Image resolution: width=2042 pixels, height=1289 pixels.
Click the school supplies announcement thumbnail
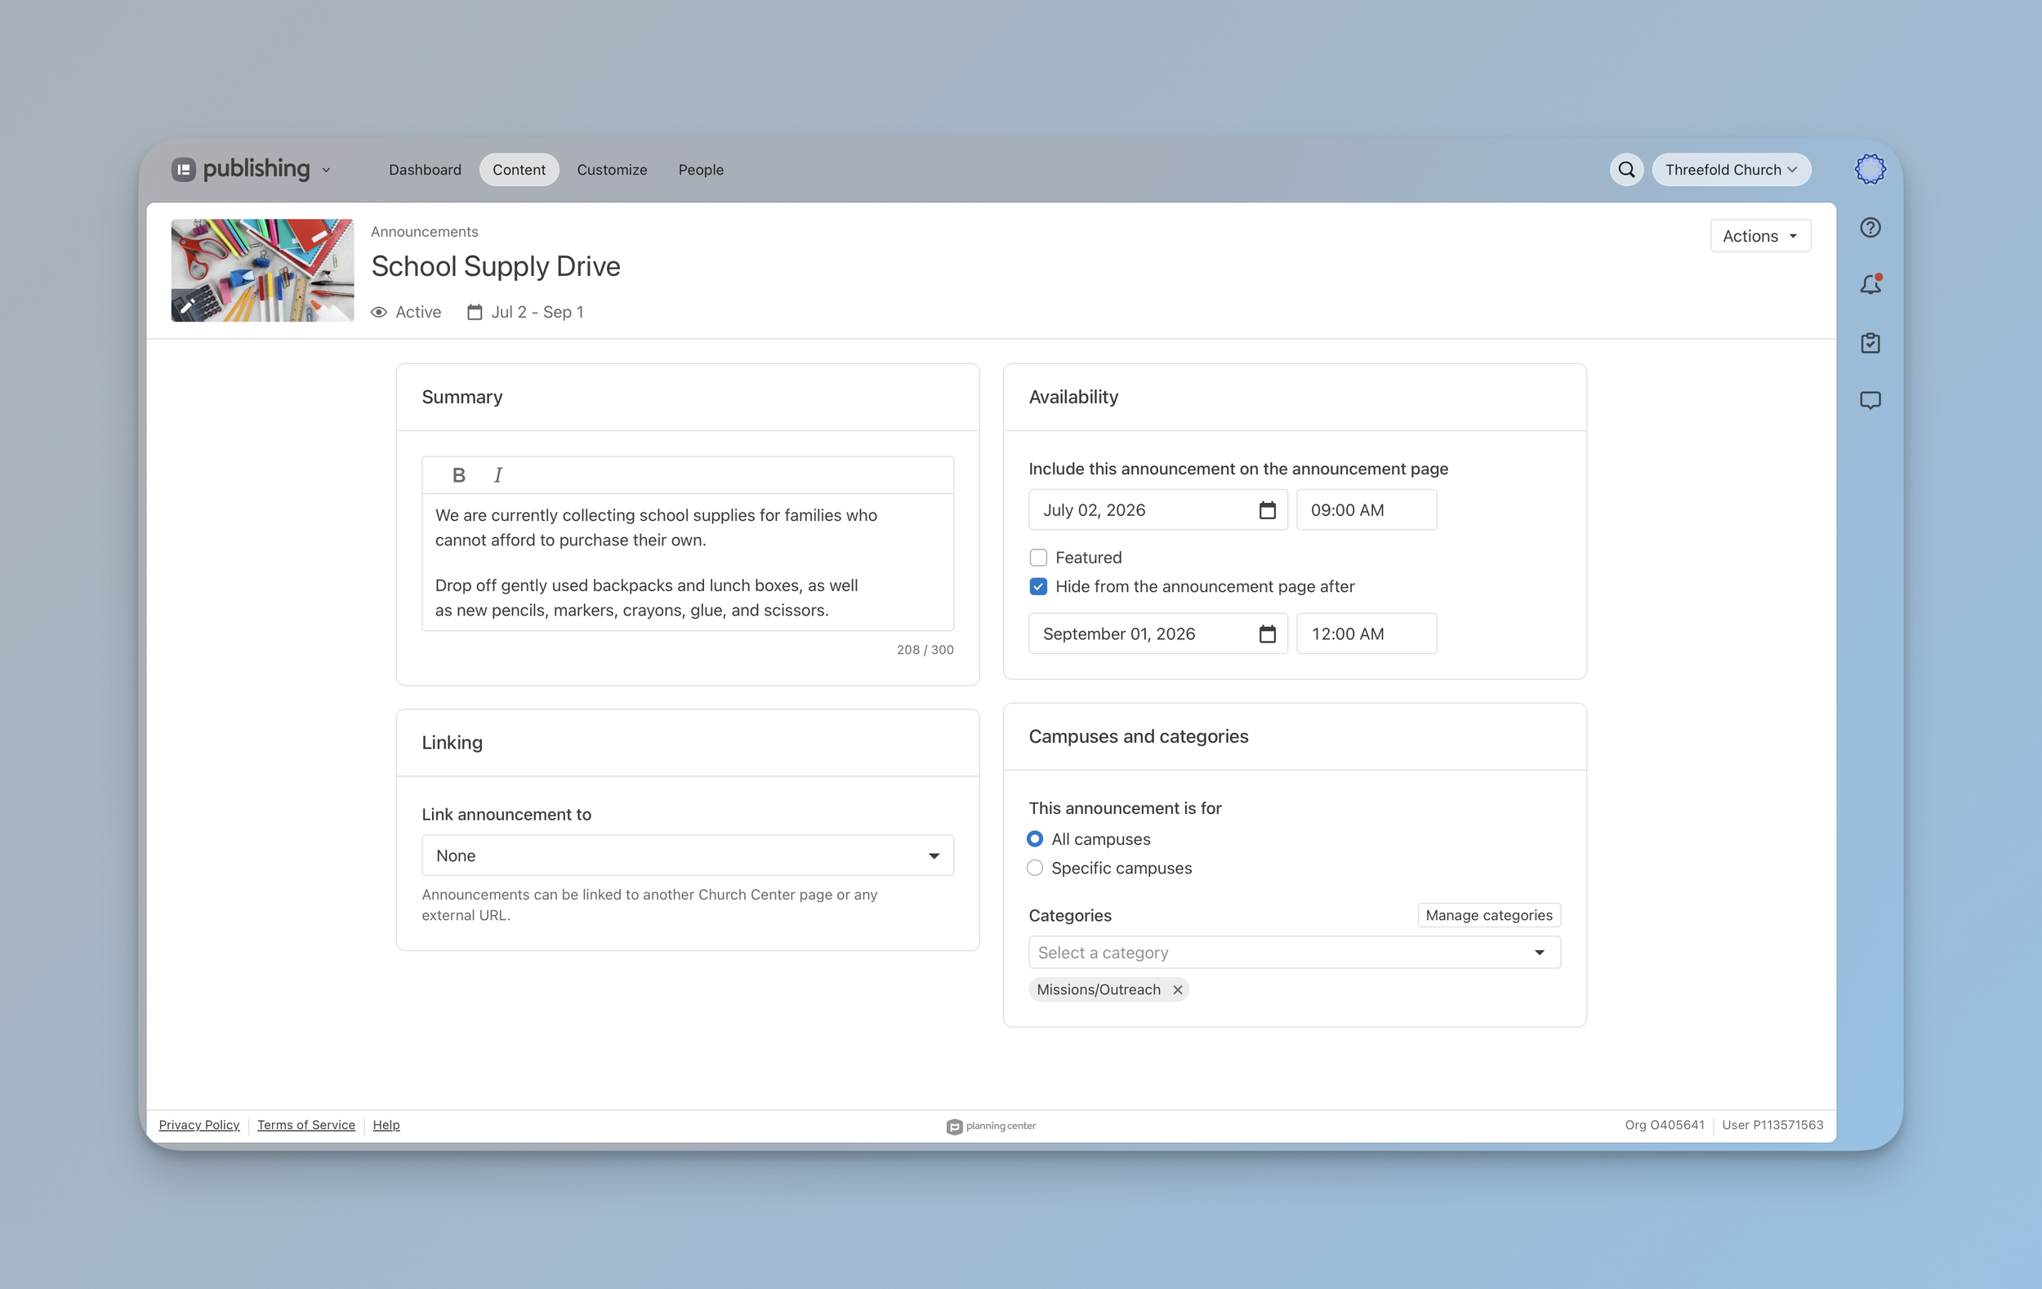[262, 270]
